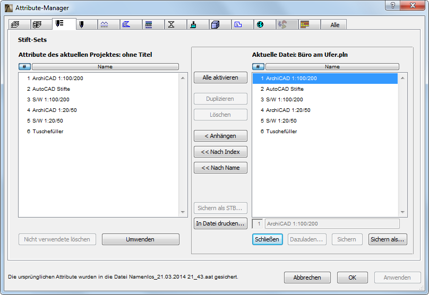Click << Nach Index button
This screenshot has width=429, height=295.
coord(220,152)
